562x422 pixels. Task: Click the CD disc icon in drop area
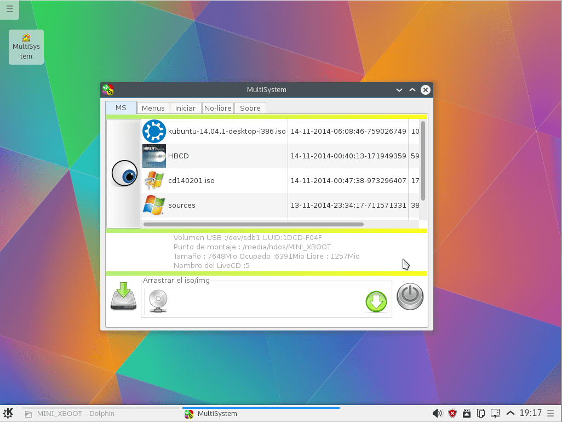pos(158,301)
